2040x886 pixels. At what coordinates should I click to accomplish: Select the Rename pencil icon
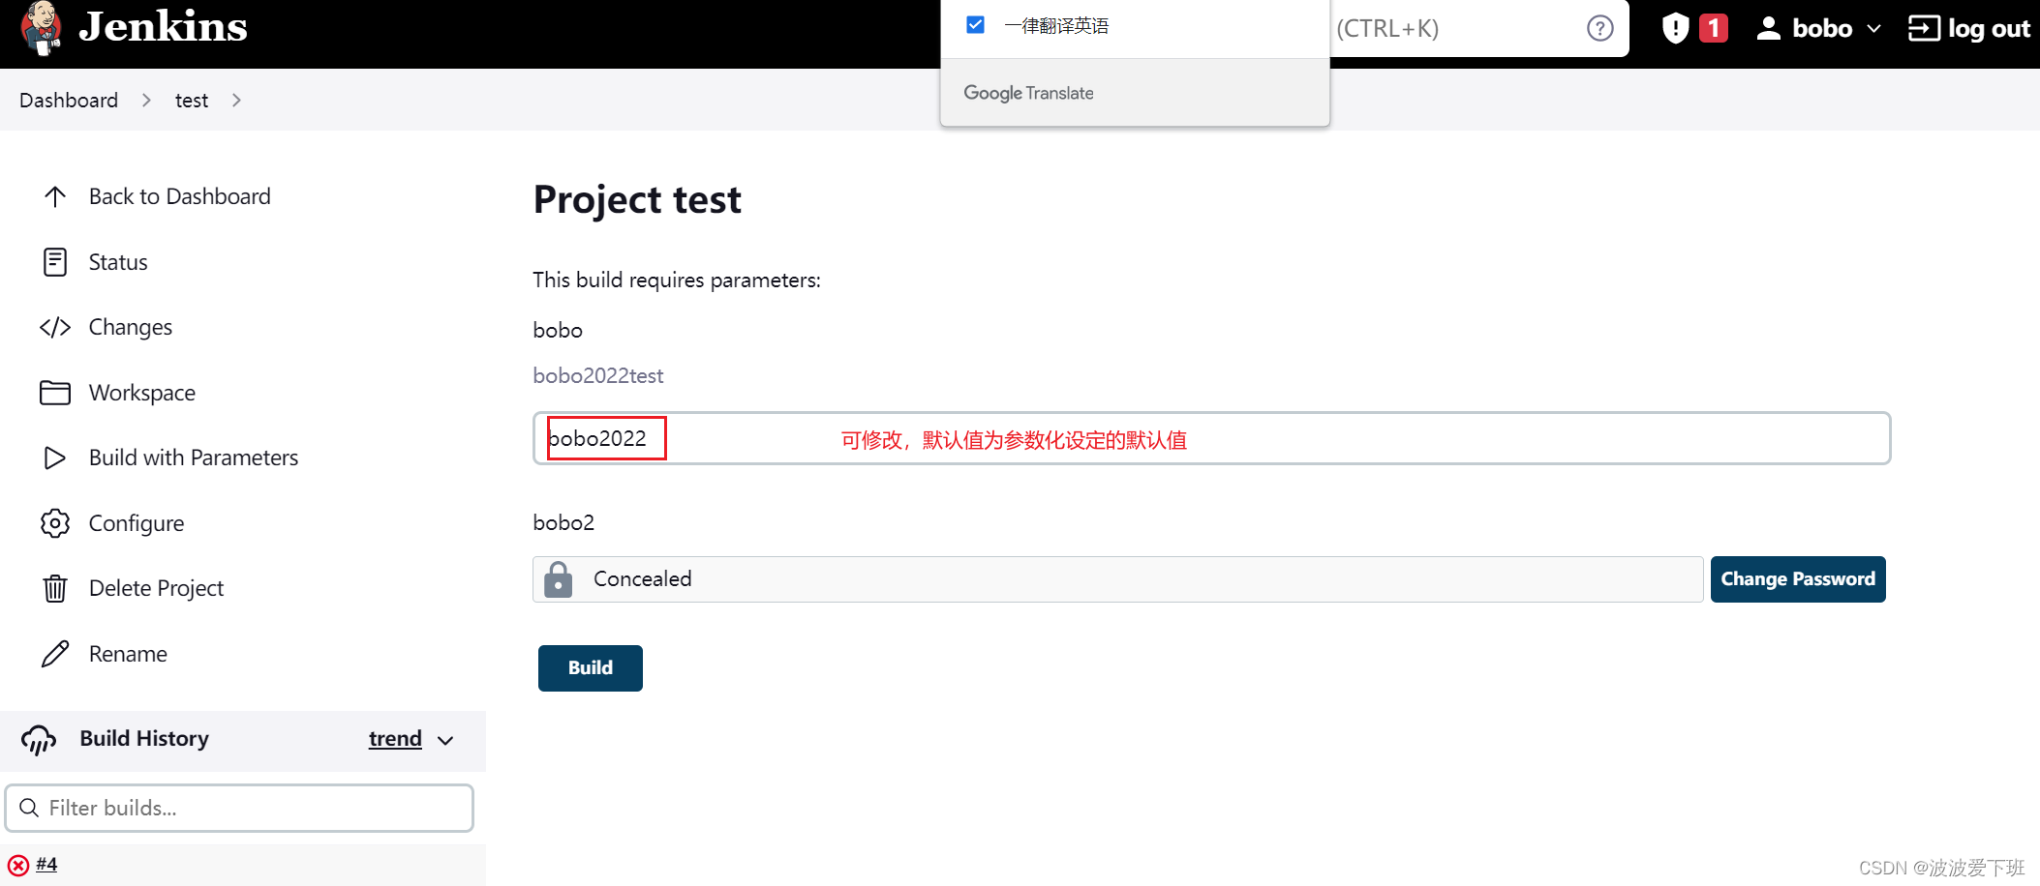(55, 653)
